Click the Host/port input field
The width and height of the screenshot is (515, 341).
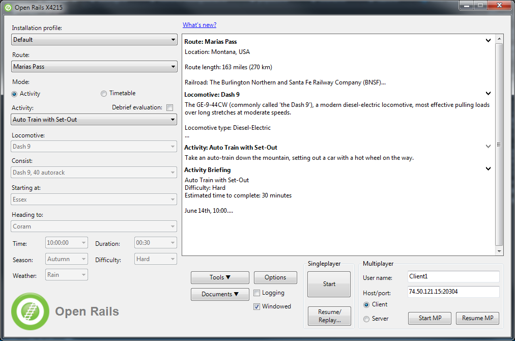tap(453, 292)
